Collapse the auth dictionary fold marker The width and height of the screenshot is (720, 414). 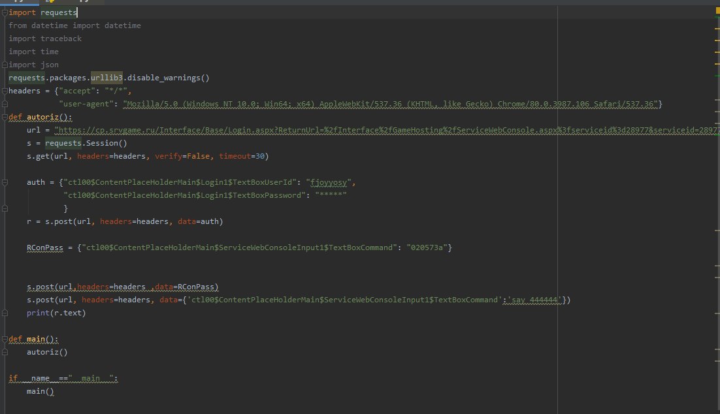(x=5, y=183)
